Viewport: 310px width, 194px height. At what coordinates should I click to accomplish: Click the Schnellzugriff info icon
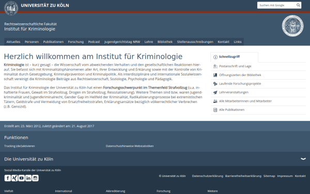coord(215,57)
